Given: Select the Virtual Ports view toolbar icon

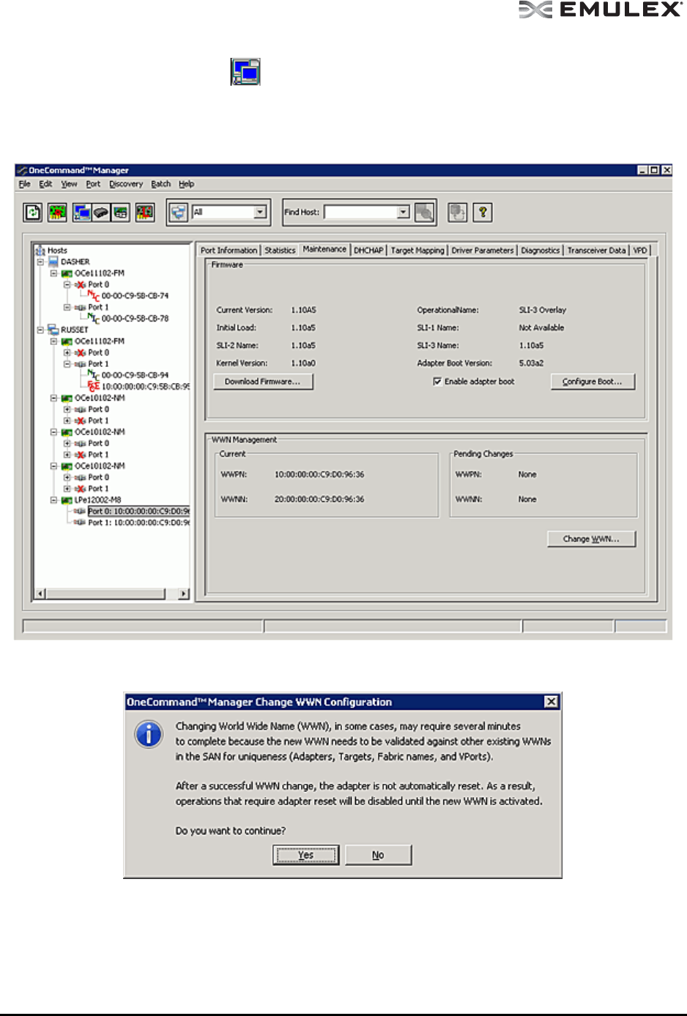Looking at the screenshot, I should pos(121,212).
